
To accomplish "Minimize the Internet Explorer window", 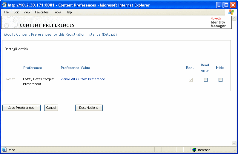I will click(219, 5).
